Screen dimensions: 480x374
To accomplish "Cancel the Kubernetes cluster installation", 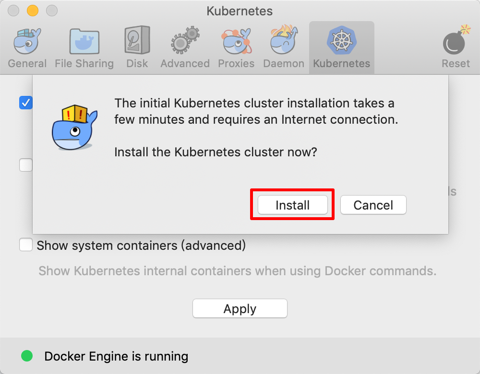I will coord(373,205).
